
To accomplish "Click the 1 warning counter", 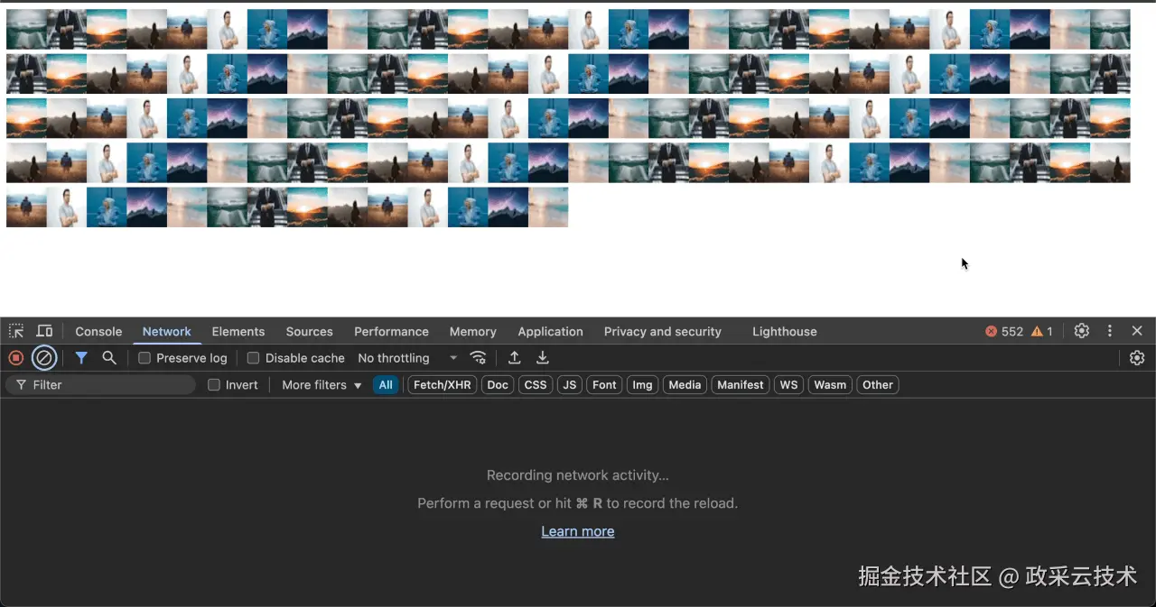I will tap(1042, 332).
